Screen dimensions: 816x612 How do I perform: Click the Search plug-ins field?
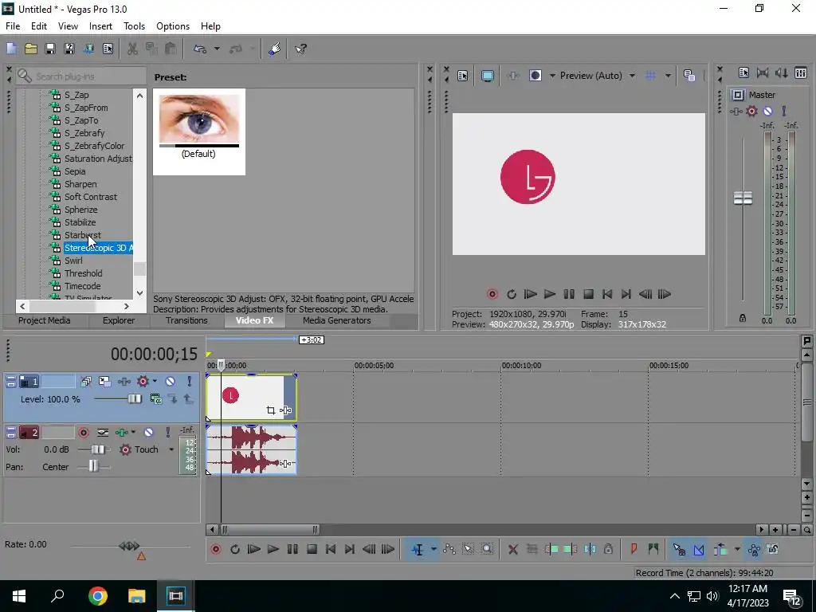81,76
